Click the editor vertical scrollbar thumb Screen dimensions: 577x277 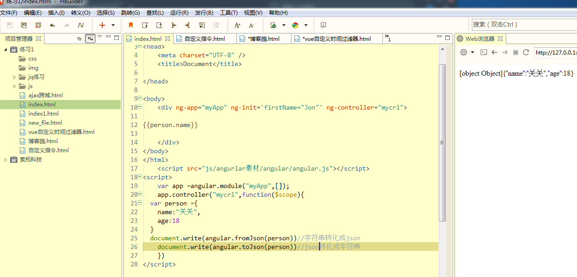442,143
